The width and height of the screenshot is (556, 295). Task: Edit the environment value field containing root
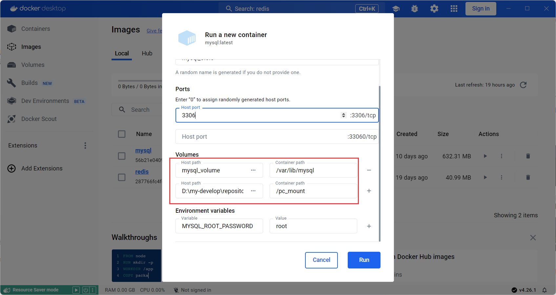(313, 226)
